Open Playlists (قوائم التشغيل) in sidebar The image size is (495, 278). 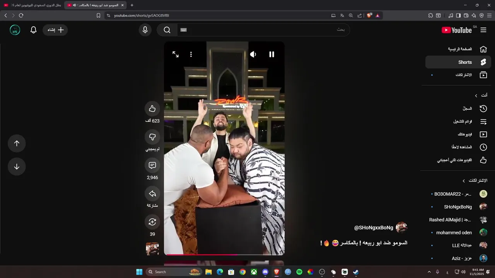(x=458, y=122)
